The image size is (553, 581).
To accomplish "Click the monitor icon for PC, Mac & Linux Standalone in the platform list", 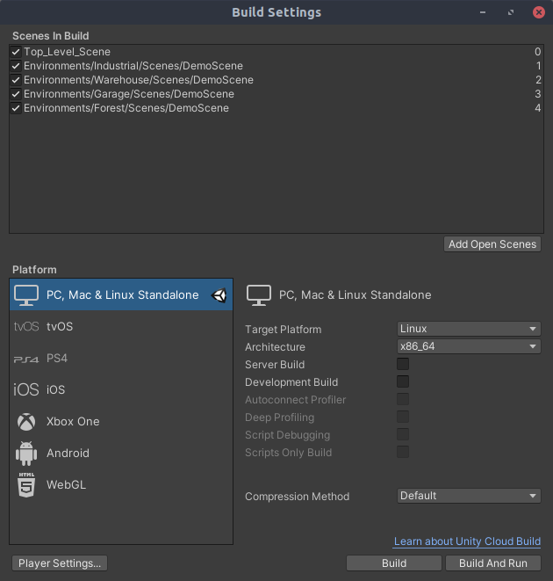I will 26,295.
